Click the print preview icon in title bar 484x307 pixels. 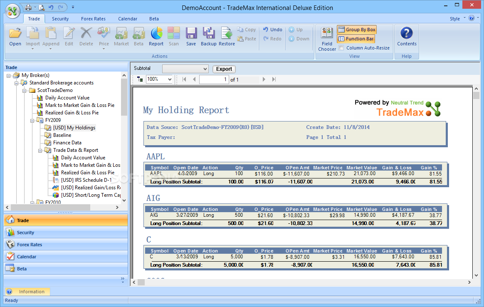click(x=41, y=7)
